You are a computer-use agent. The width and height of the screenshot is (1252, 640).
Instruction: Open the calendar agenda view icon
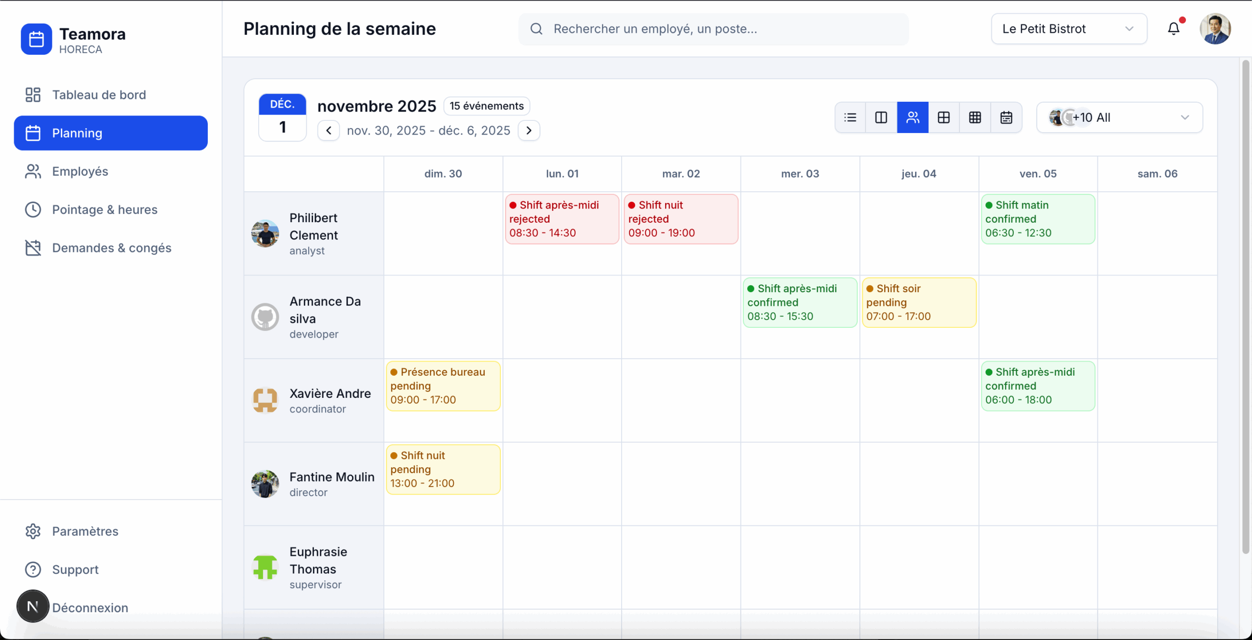[1006, 117]
